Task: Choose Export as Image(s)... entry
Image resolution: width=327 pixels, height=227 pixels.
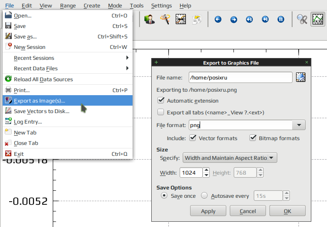Action: click(x=68, y=100)
